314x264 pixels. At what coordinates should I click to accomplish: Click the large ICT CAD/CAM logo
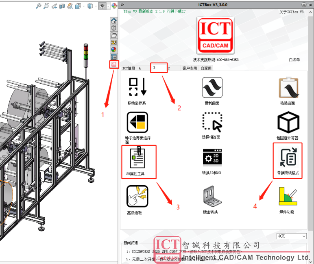click(x=215, y=36)
